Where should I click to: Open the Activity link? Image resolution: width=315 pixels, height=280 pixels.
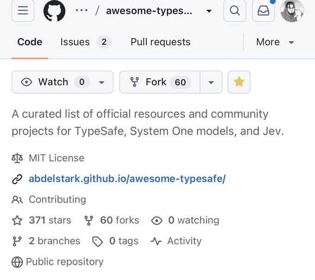tap(184, 241)
